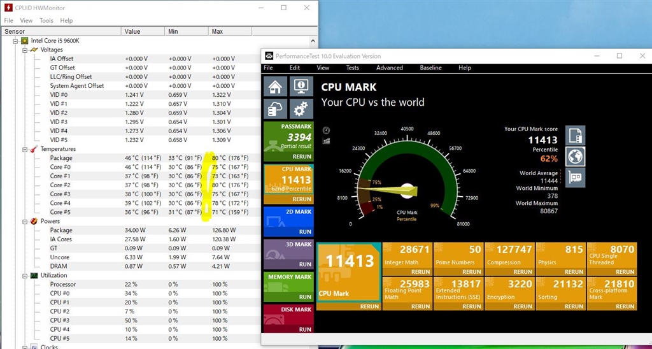This screenshot has width=652, height=349.
Task: Rerun the Floating Point Math test
Action: (x=420, y=306)
